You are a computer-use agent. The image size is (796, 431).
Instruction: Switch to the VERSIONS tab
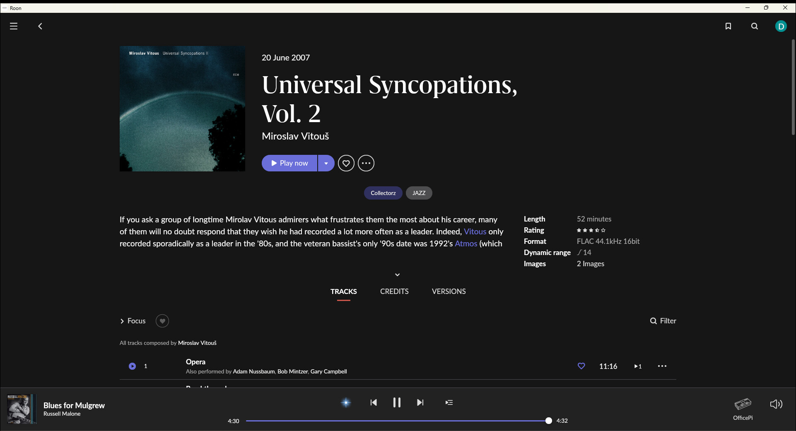pyautogui.click(x=449, y=291)
